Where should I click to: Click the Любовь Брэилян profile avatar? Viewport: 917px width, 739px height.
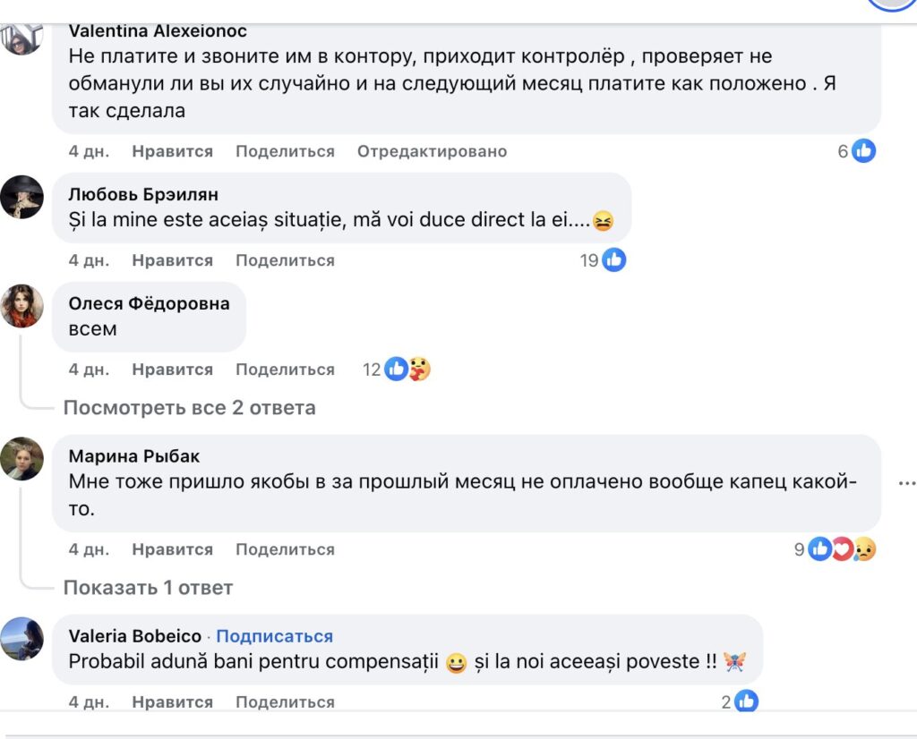pyautogui.click(x=22, y=197)
